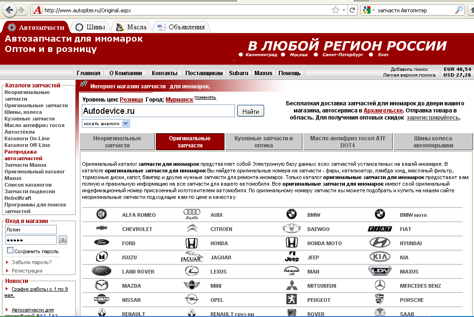Open the Поставщикам navigation item

(204, 73)
